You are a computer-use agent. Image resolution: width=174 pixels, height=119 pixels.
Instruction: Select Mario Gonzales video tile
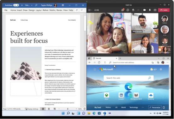145,23
